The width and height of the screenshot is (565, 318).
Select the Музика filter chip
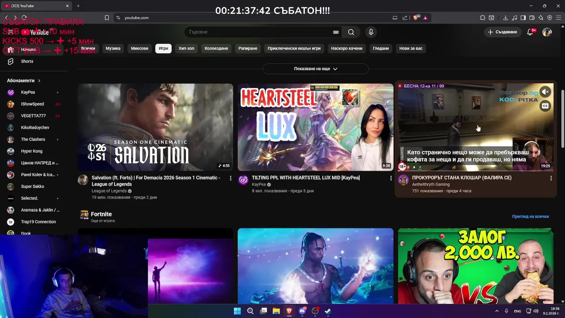[113, 49]
